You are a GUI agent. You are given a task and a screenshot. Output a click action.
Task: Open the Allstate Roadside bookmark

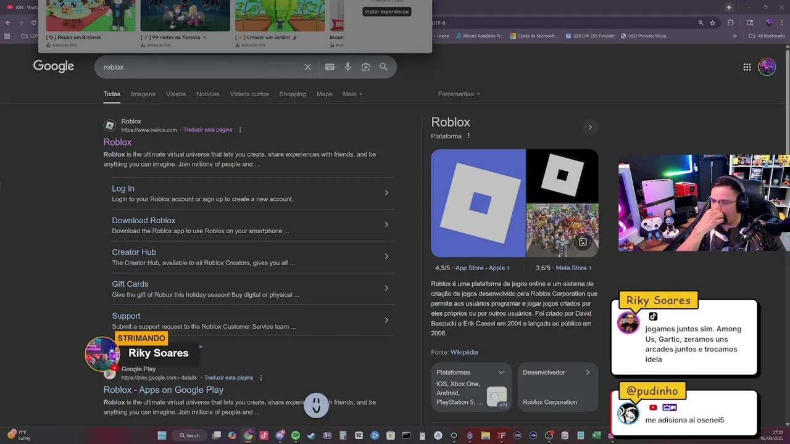coord(480,36)
